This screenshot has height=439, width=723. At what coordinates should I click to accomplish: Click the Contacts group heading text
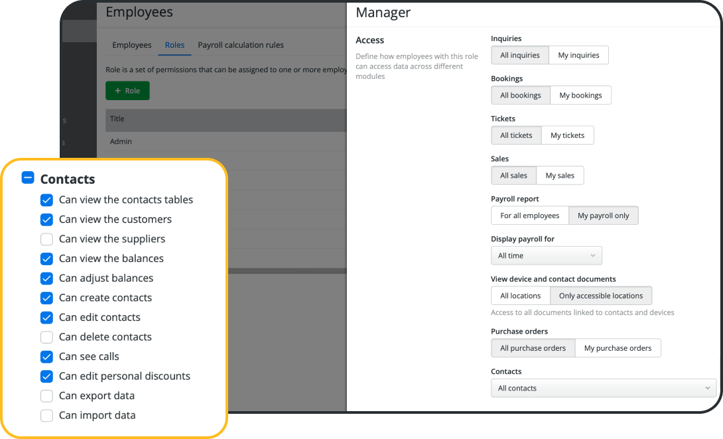coord(68,179)
